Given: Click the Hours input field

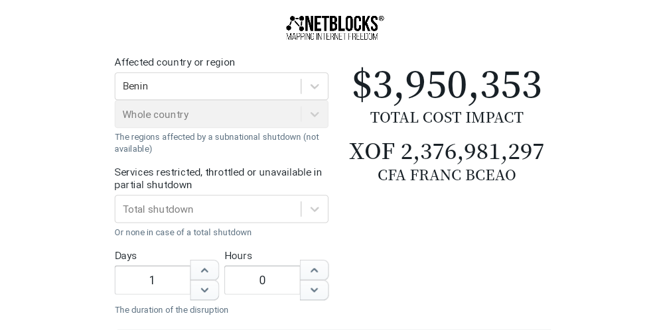Looking at the screenshot, I should (x=262, y=280).
